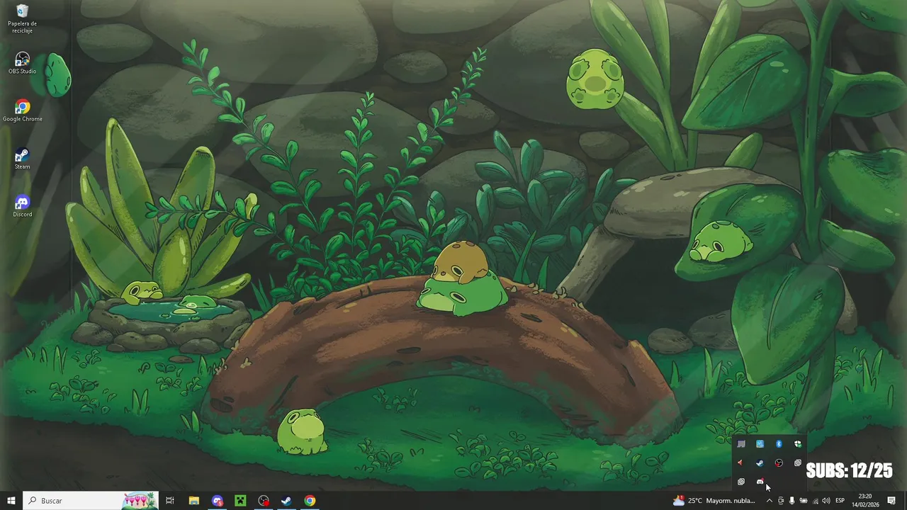Screen dimensions: 907x510
Task: Open the volume speaker tray icon
Action: [826, 501]
